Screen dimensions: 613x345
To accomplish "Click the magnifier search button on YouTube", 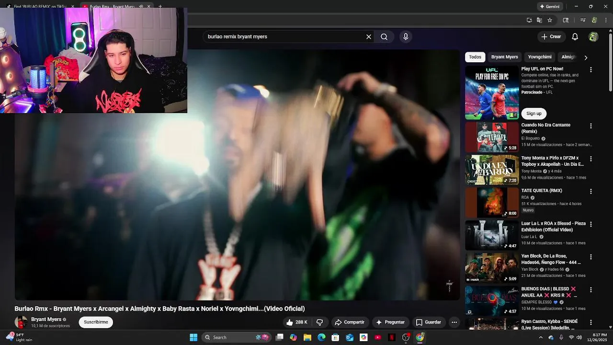I will point(384,36).
